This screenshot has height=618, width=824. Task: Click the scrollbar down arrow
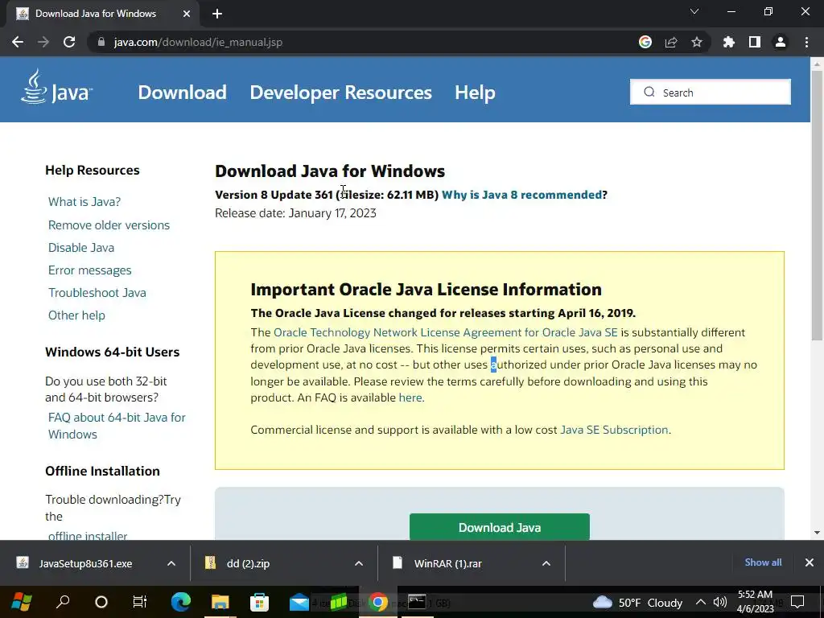(x=817, y=533)
